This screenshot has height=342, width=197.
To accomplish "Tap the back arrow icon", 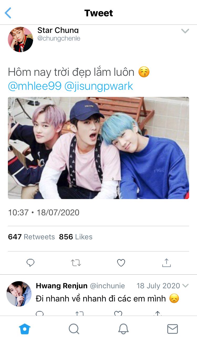I will [8, 13].
